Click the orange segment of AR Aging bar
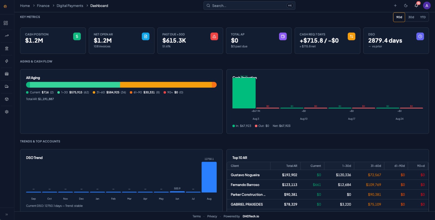The image size is (435, 220). 166,85
